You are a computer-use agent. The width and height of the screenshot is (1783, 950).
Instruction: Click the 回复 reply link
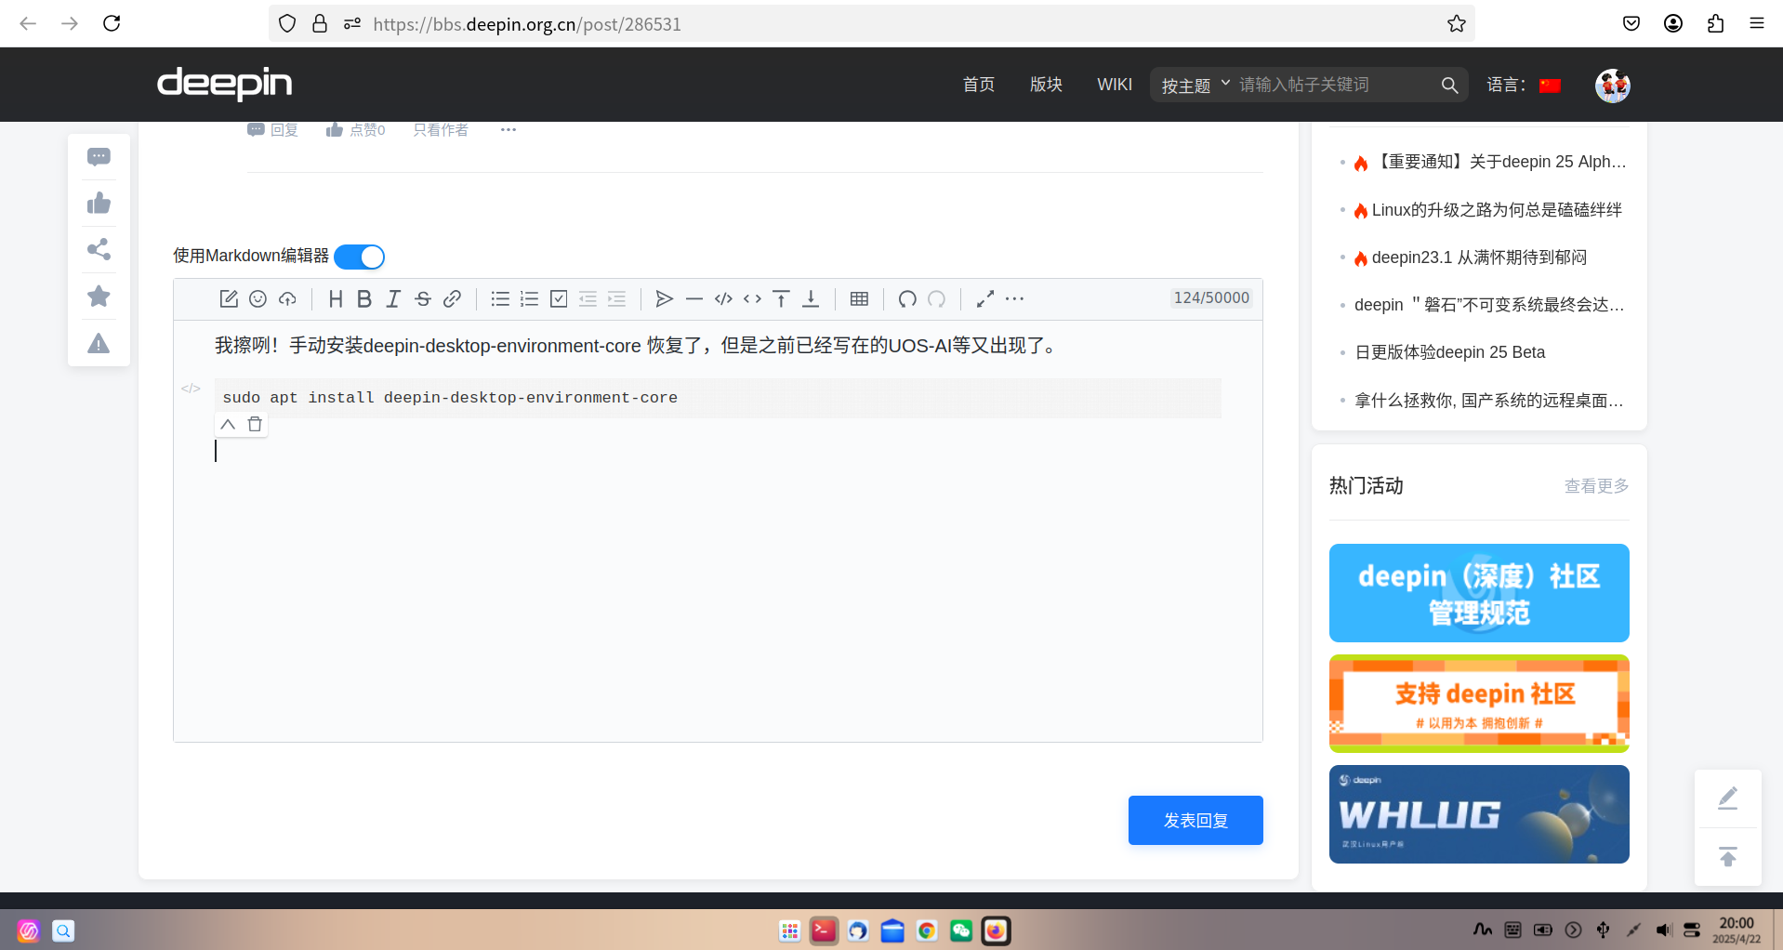272,130
